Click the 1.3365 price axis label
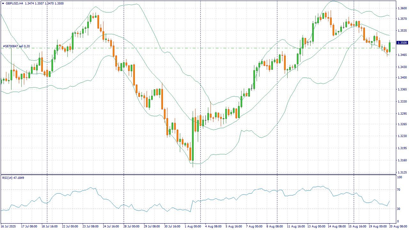 tap(402, 89)
